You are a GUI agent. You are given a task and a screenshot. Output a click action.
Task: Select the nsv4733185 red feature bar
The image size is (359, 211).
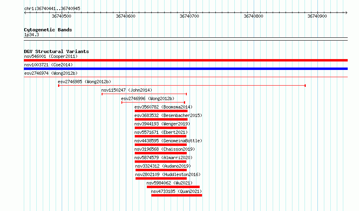coord(177,195)
